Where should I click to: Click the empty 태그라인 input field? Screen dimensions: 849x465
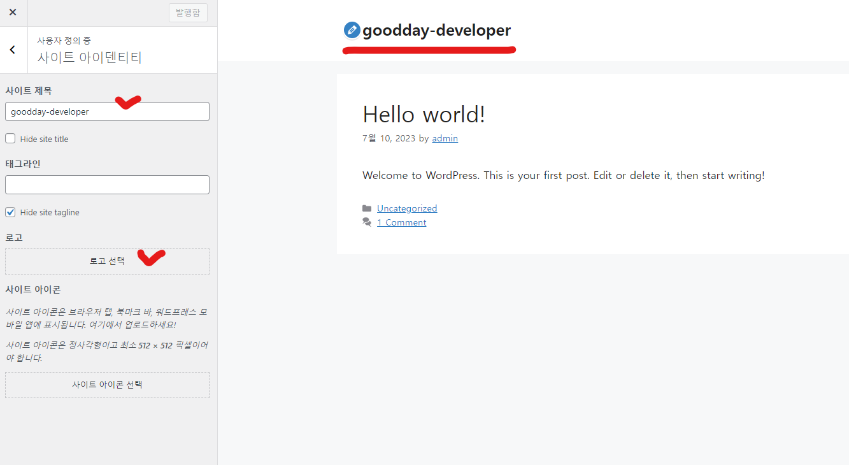pyautogui.click(x=107, y=185)
